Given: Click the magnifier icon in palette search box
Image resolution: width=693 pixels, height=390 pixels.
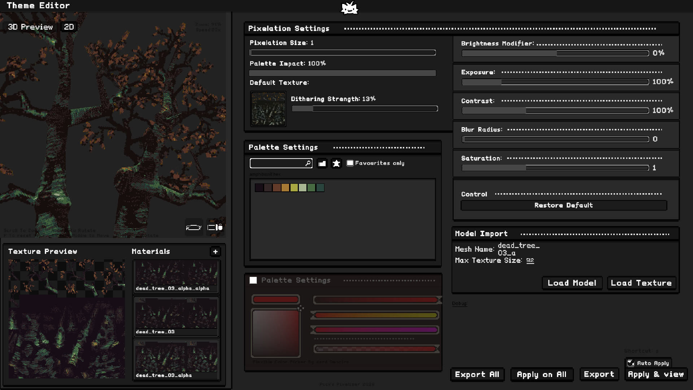Looking at the screenshot, I should (x=308, y=163).
